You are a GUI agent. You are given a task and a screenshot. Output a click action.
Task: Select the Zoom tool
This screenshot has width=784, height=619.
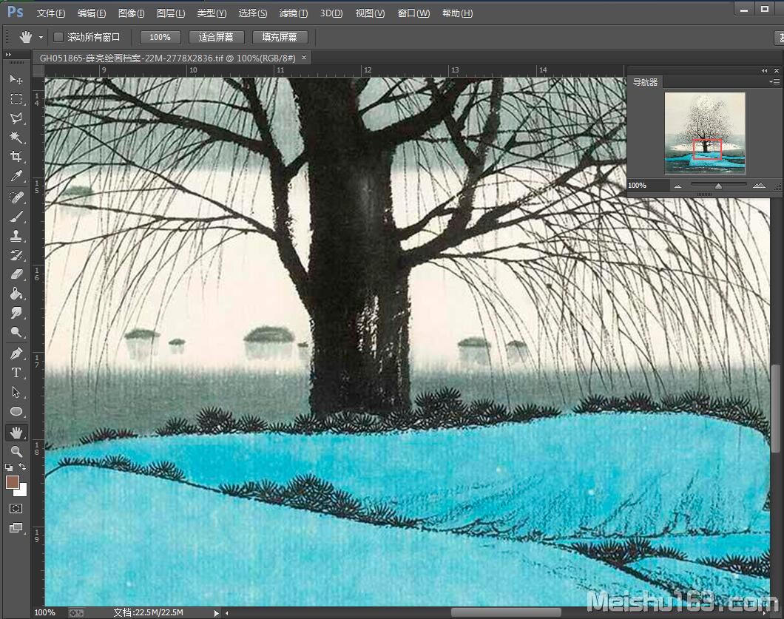pyautogui.click(x=16, y=452)
